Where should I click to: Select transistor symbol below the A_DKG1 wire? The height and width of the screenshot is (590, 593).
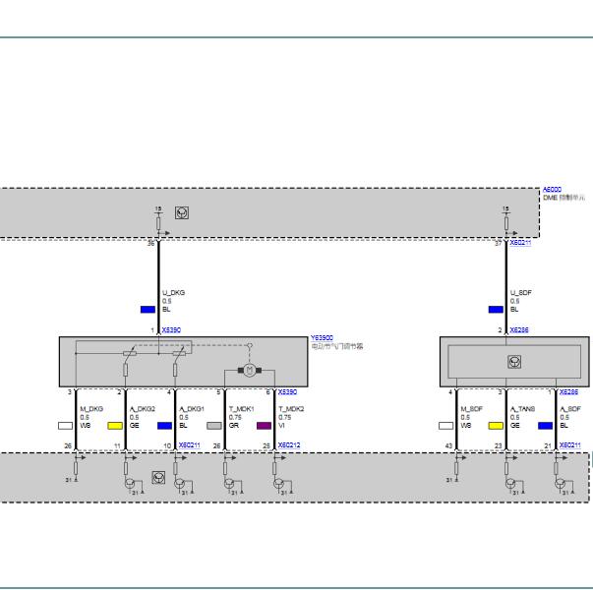coord(179,484)
